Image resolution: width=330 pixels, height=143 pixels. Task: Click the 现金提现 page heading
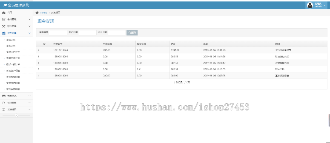pos(46,21)
